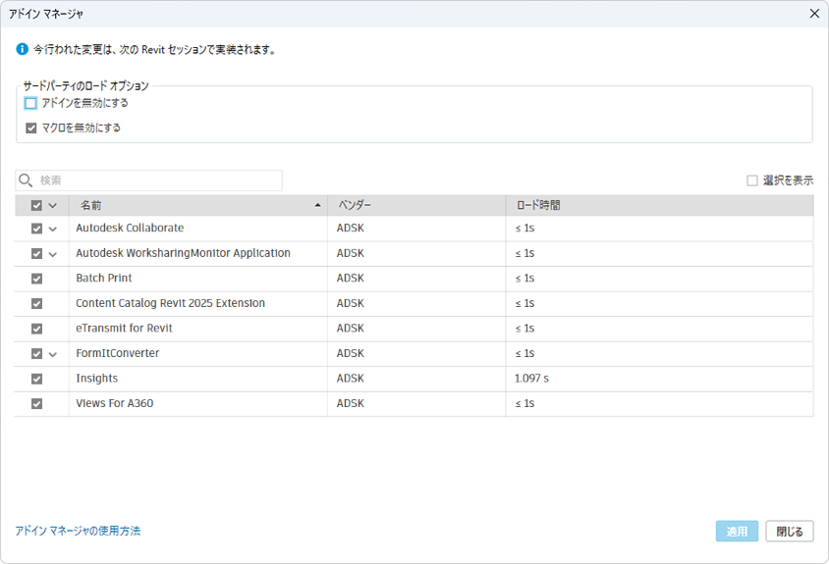Click the 適用 button
The image size is (829, 564).
pyautogui.click(x=737, y=532)
